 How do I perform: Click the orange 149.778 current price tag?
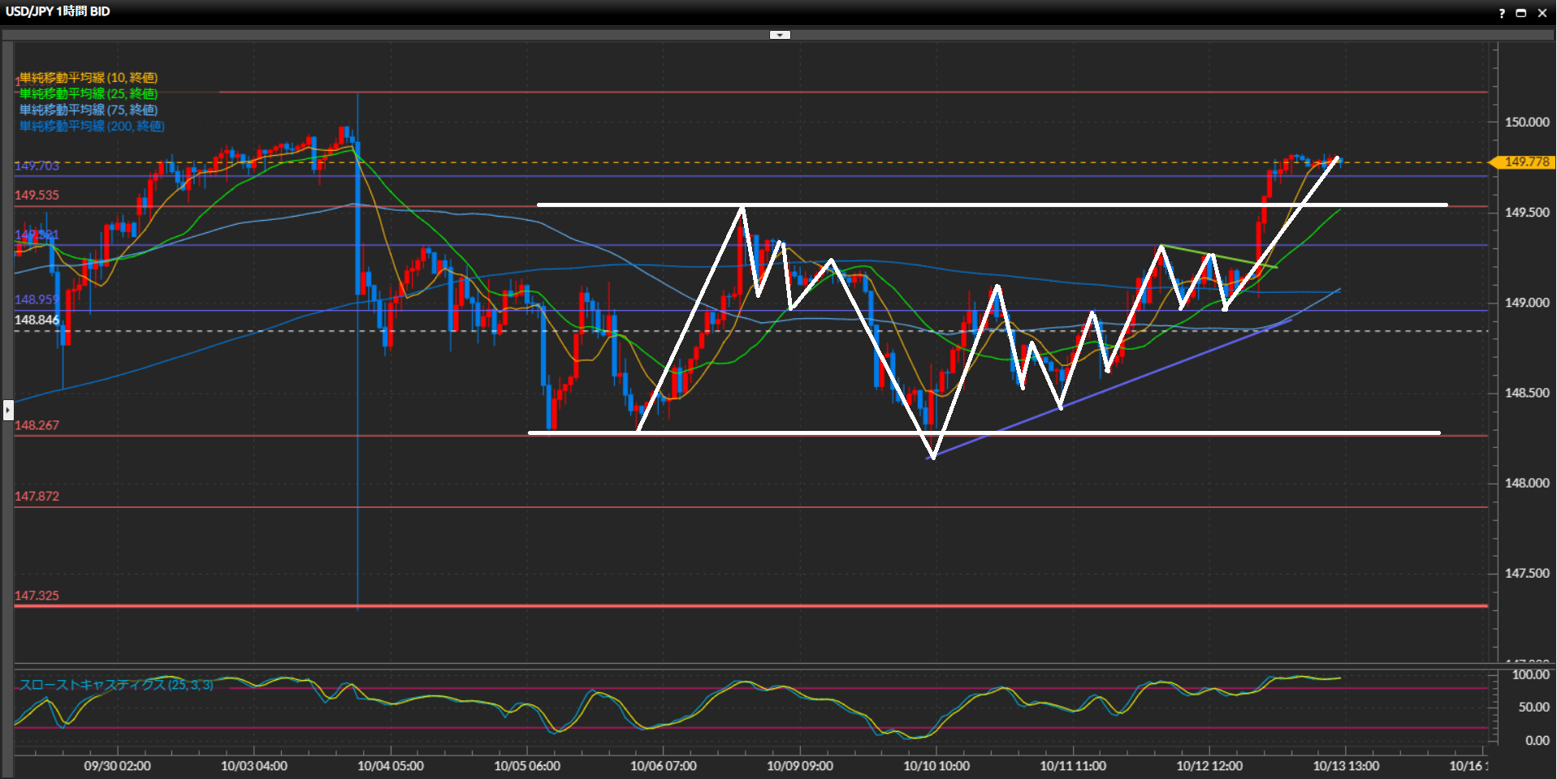1525,162
